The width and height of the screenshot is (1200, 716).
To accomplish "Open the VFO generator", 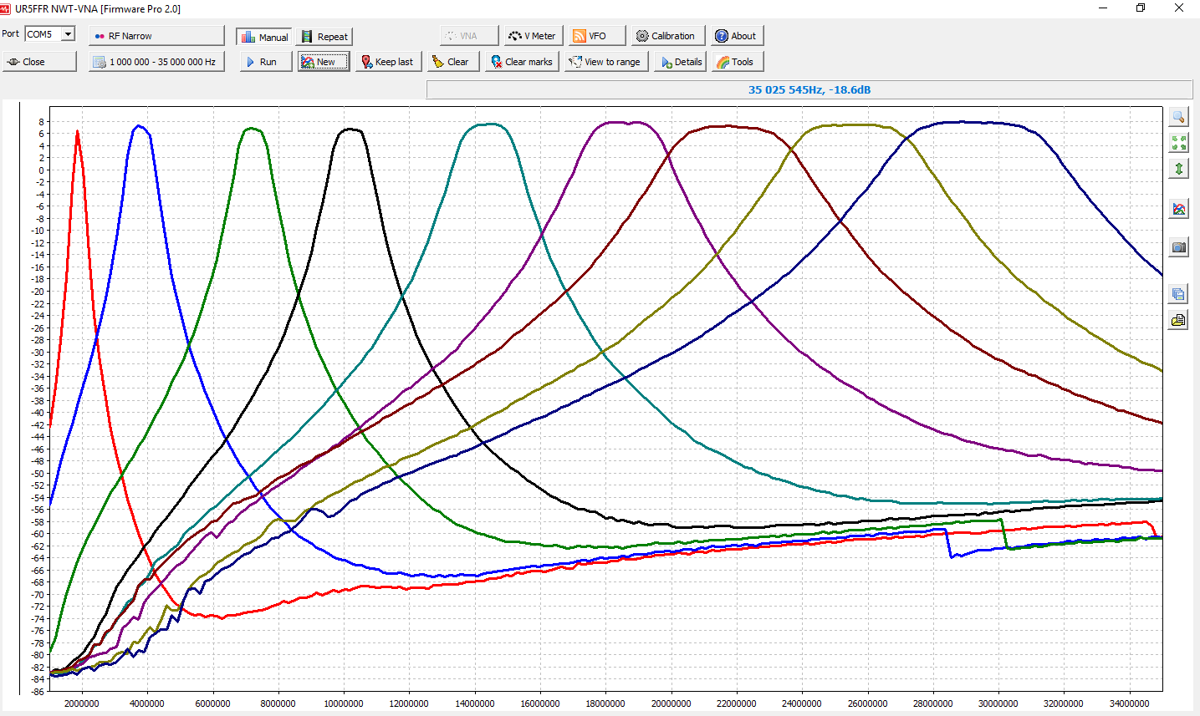I will (x=597, y=36).
